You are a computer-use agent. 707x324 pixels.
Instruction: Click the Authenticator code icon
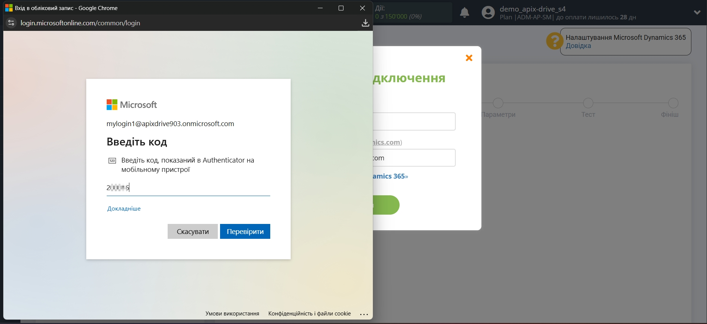click(x=112, y=161)
